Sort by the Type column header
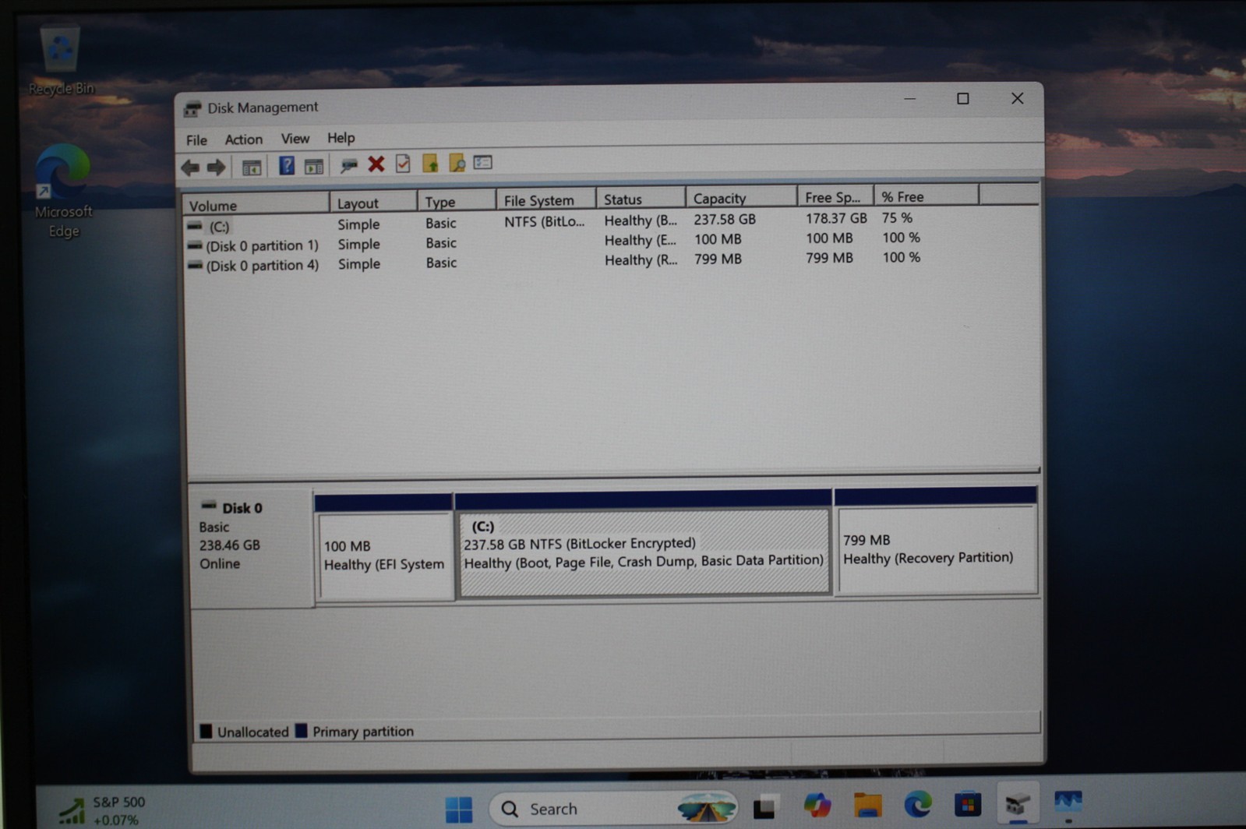The height and width of the screenshot is (829, 1246). 457,201
